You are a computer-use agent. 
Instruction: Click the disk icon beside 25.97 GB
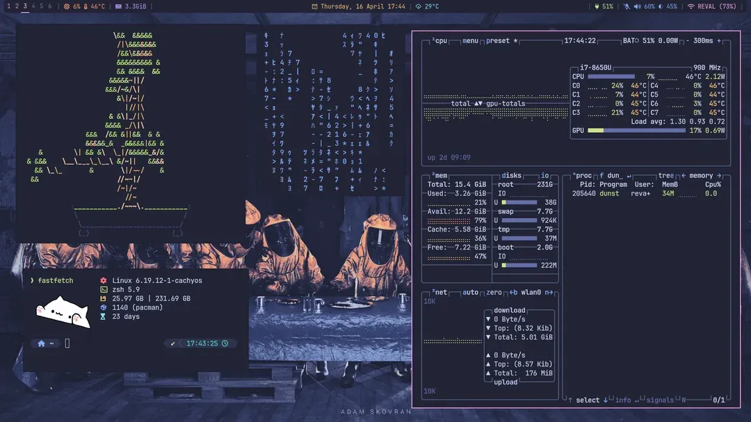click(x=103, y=298)
